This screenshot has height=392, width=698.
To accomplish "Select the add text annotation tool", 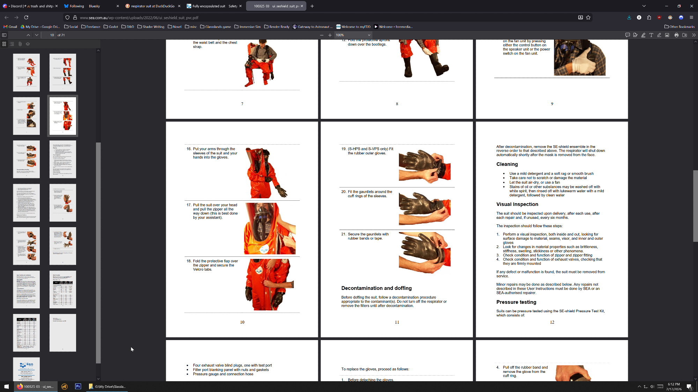I will coord(651,35).
